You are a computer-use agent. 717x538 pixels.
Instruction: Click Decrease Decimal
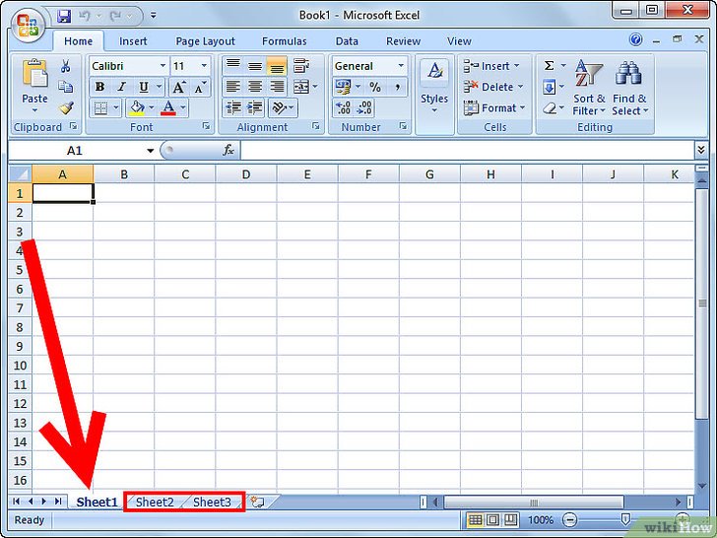coord(364,108)
